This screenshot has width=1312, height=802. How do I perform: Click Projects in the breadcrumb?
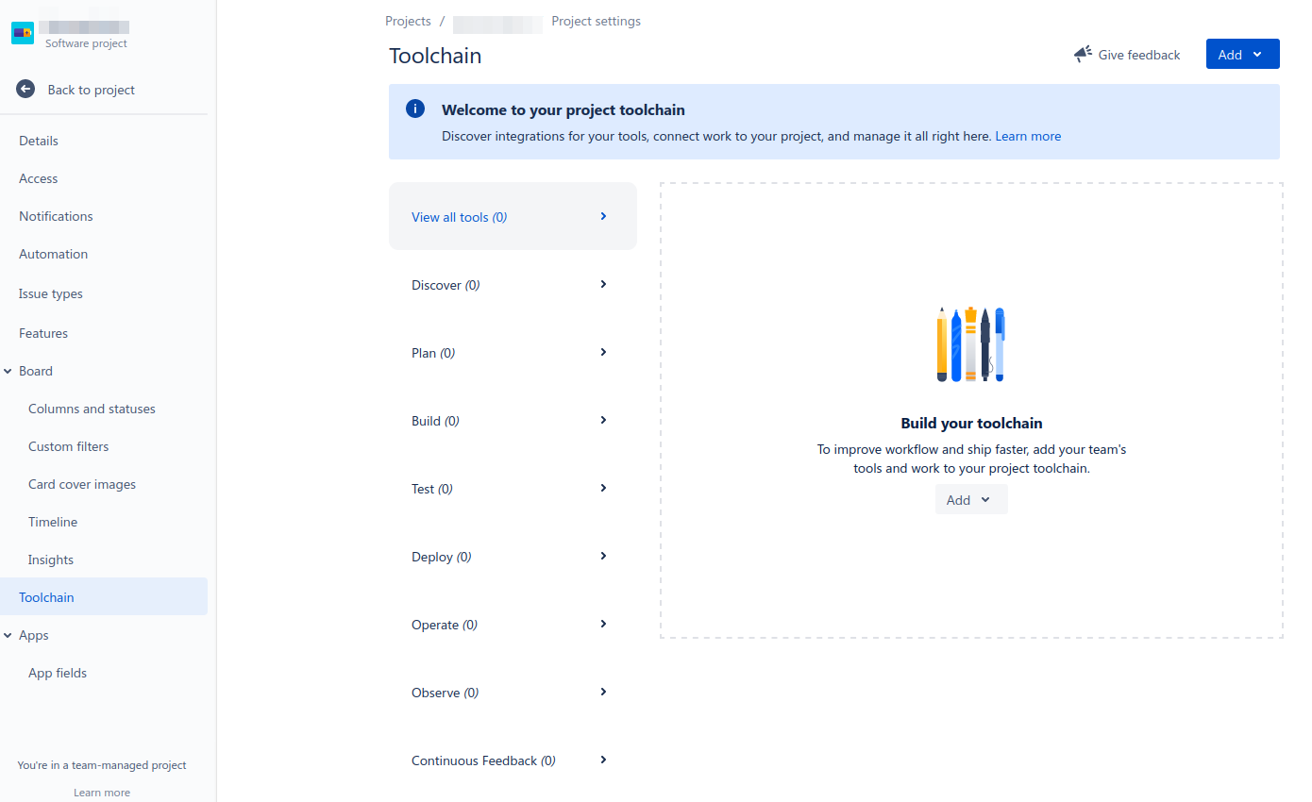point(408,21)
